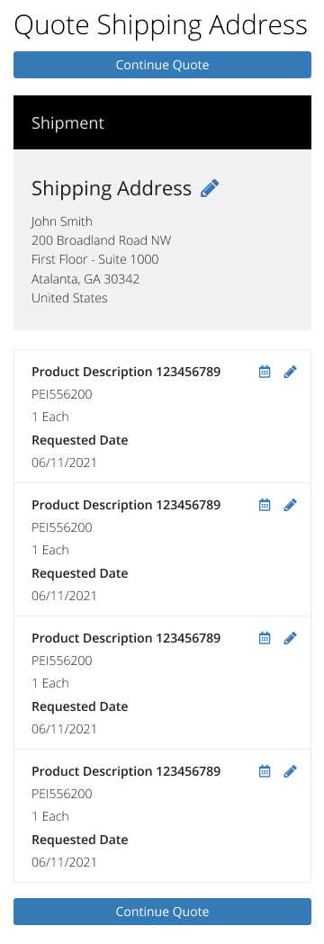Click the first Product Description 123456789 title

pos(126,372)
